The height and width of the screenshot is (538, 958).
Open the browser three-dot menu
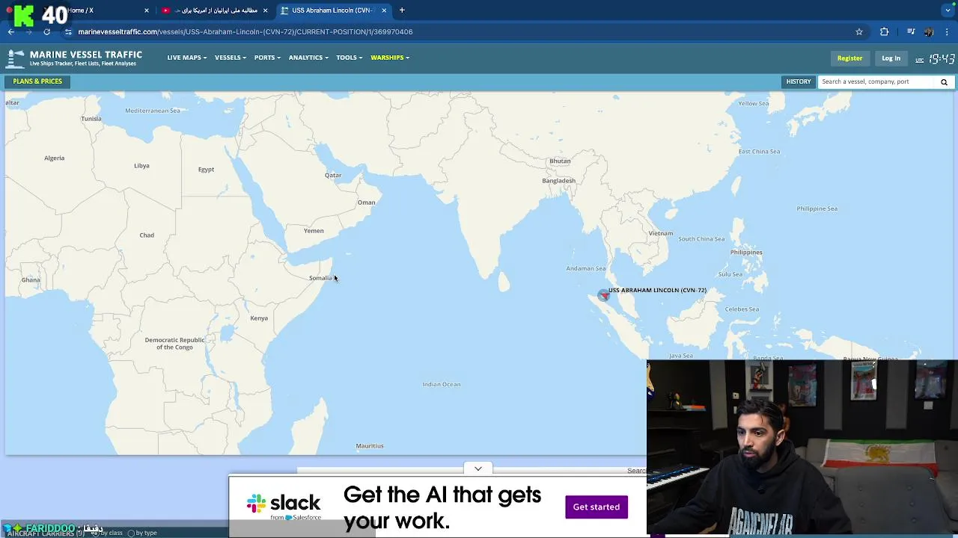click(x=948, y=31)
